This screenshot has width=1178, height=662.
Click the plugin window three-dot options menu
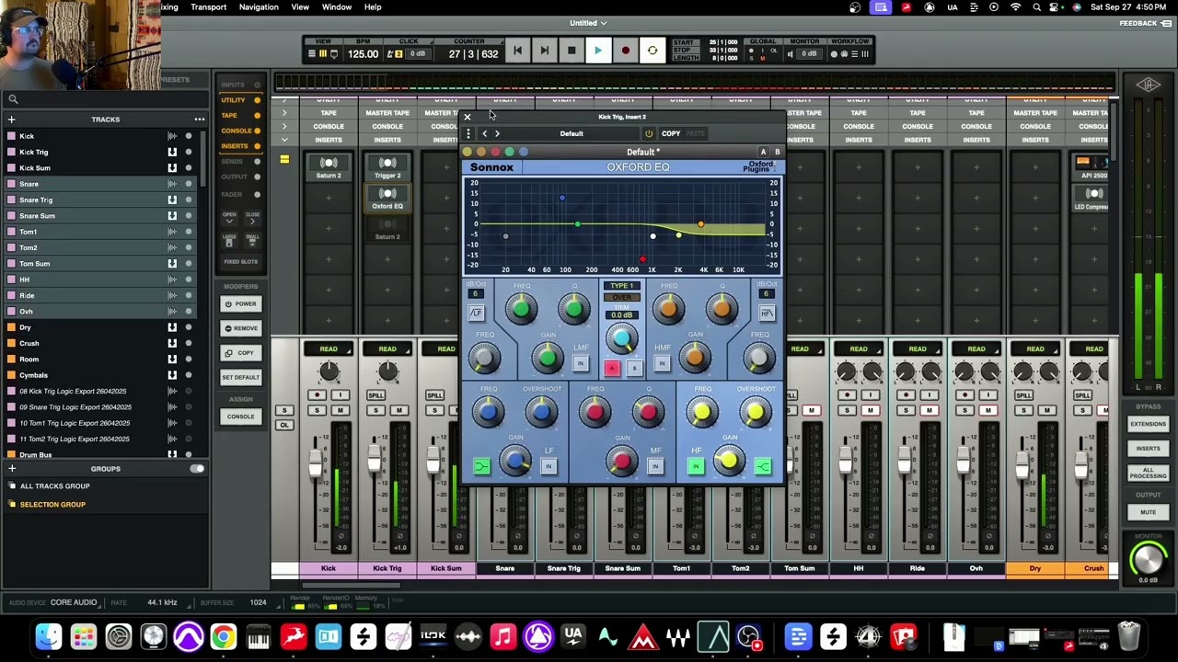[468, 133]
